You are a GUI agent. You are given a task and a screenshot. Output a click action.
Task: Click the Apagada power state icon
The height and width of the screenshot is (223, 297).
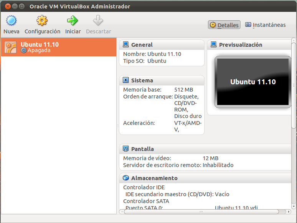[x=23, y=50]
